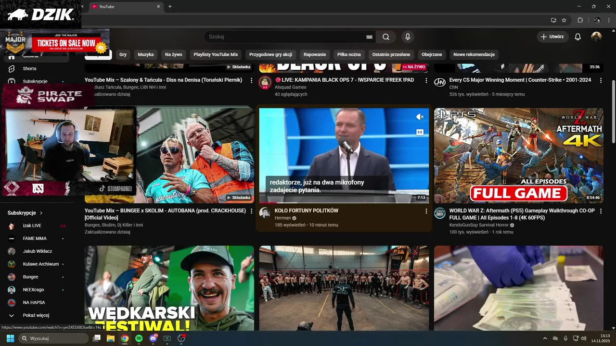Open ChN channel avatar
Screen dimensions: 616x346
pyautogui.click(x=439, y=83)
